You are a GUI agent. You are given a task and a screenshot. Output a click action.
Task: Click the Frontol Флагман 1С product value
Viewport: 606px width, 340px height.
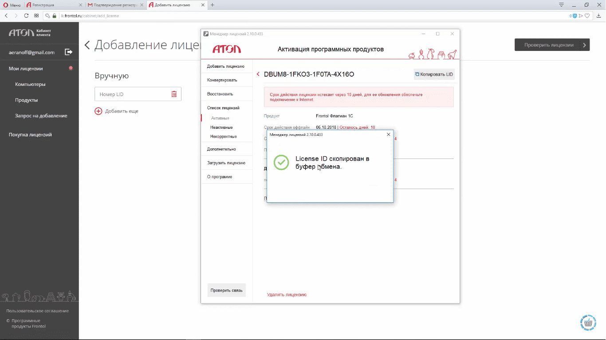(x=334, y=116)
